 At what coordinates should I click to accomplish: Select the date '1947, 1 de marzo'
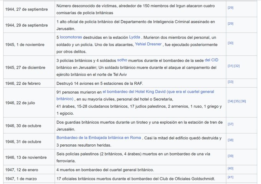(x=21, y=179)
